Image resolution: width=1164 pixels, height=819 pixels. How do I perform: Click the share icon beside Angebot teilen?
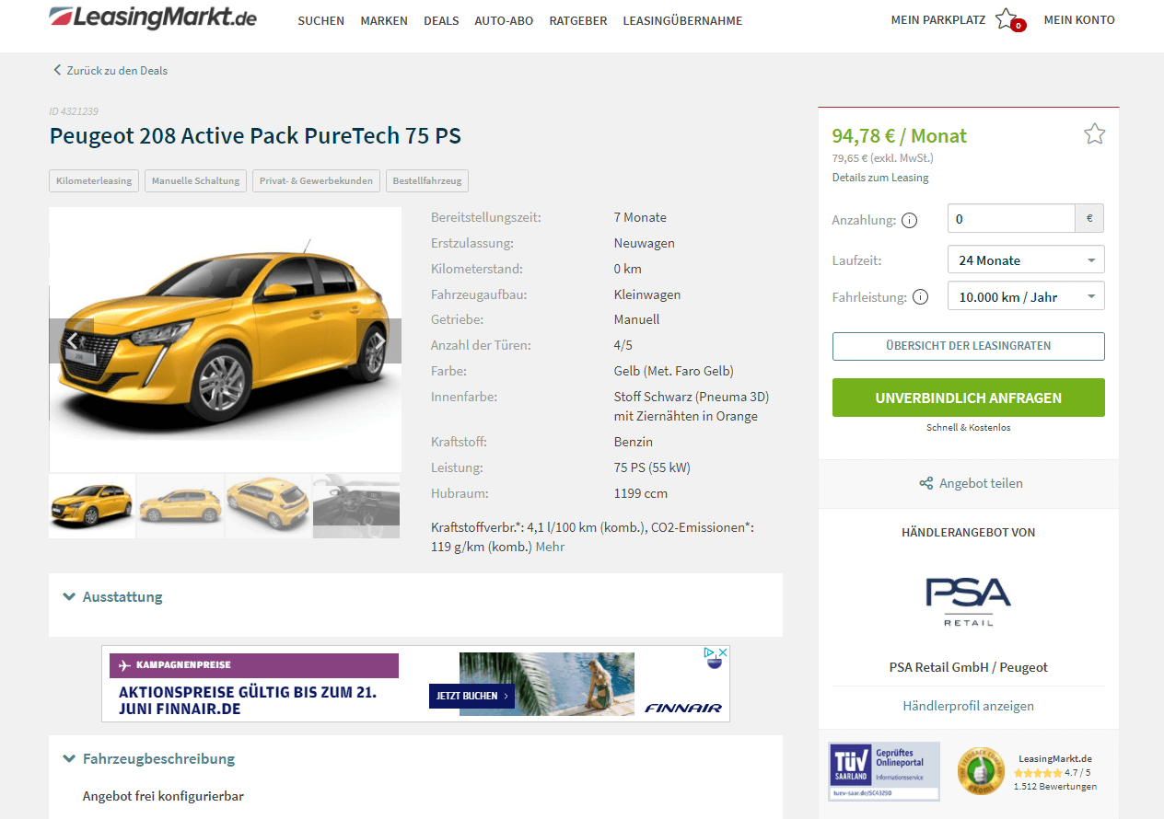926,483
